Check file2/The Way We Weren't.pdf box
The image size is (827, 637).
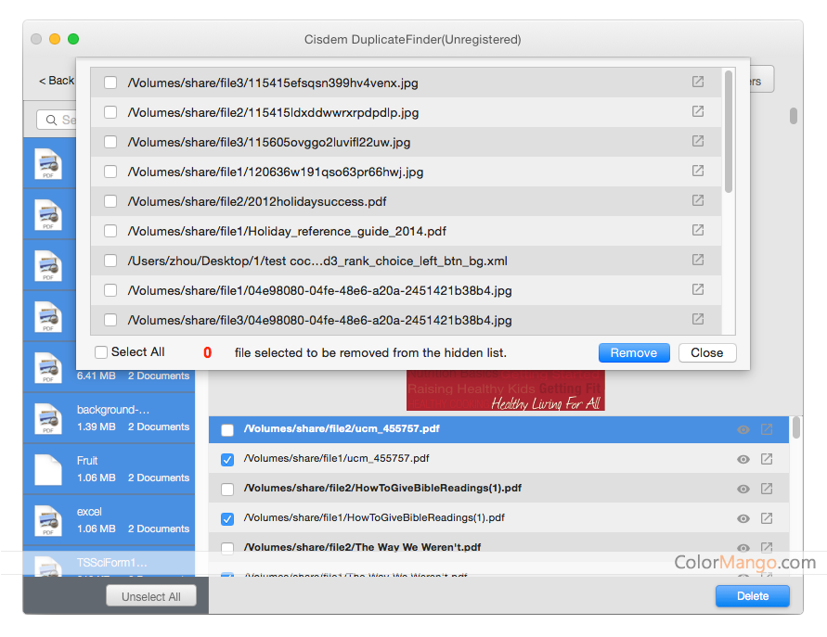pyautogui.click(x=227, y=547)
